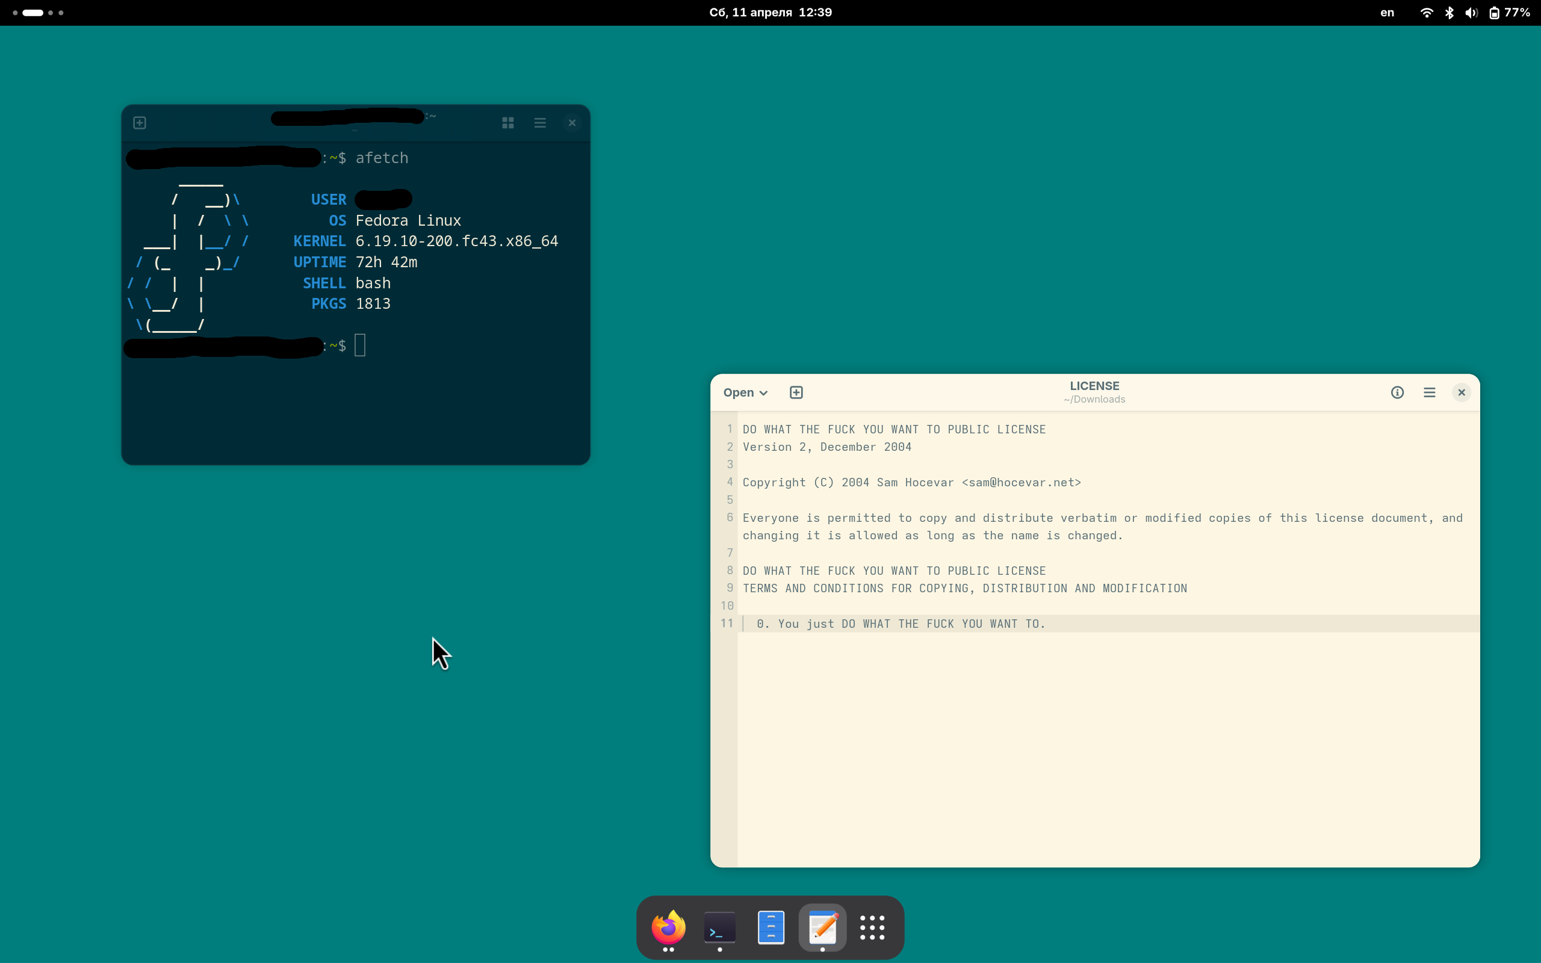Open the calendar from clock date
The image size is (1541, 963).
770,13
